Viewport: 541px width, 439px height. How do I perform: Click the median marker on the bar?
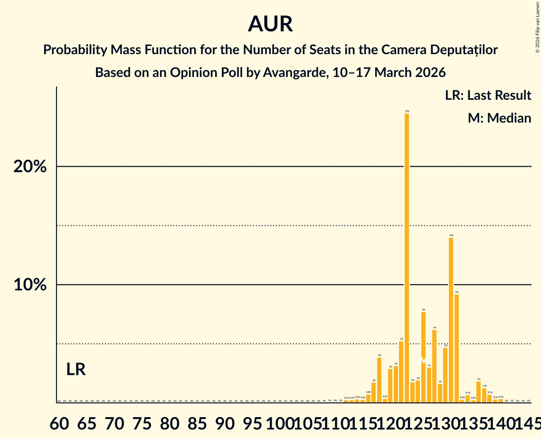423,361
